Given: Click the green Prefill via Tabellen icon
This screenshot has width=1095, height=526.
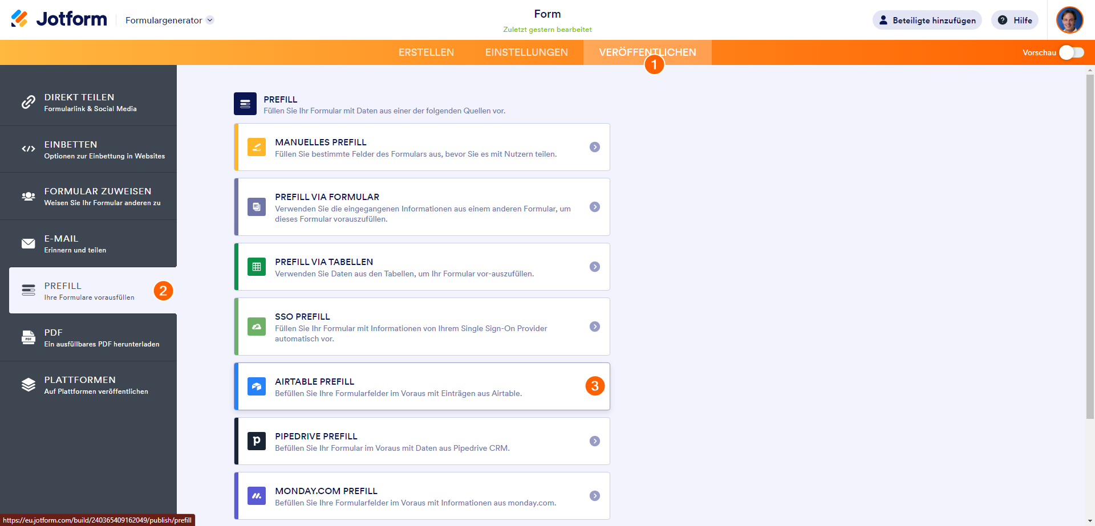Looking at the screenshot, I should pos(257,267).
